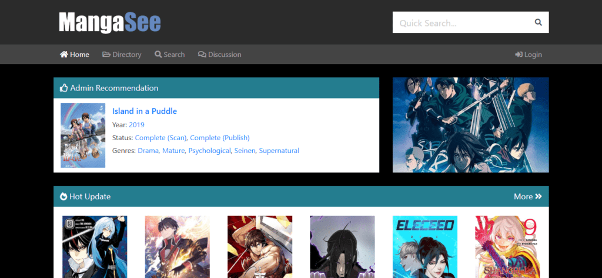Click the thumbs-up icon in Admin Recommendation header

pyautogui.click(x=63, y=88)
